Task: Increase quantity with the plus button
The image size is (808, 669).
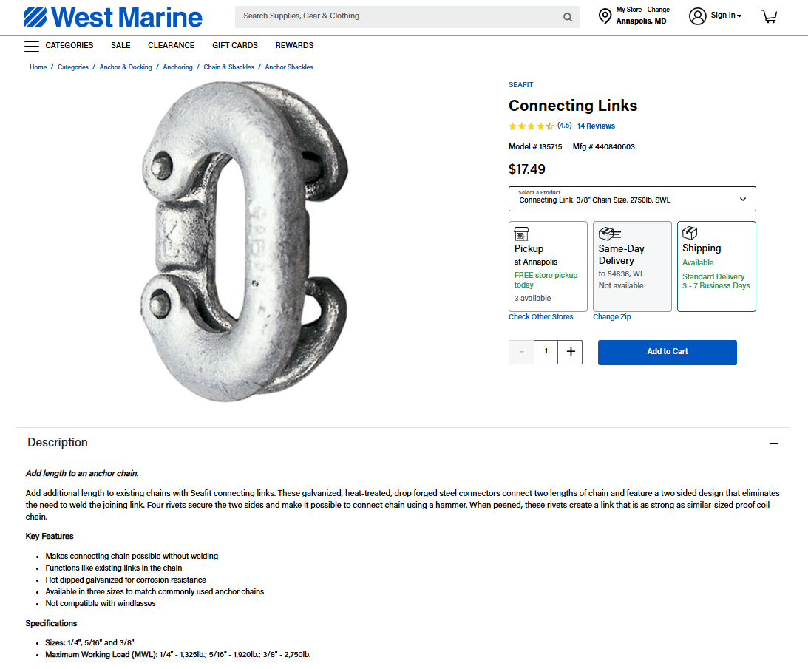Action: click(570, 352)
